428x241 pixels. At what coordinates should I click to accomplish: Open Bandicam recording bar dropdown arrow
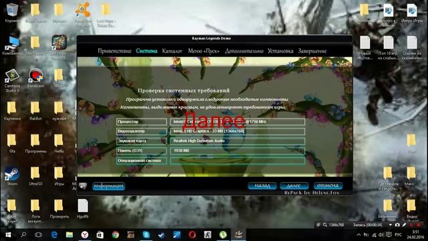(391, 225)
